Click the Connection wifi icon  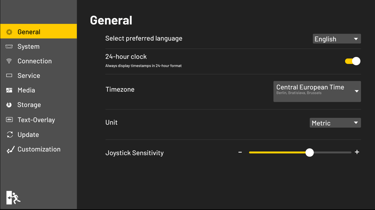(x=9, y=61)
